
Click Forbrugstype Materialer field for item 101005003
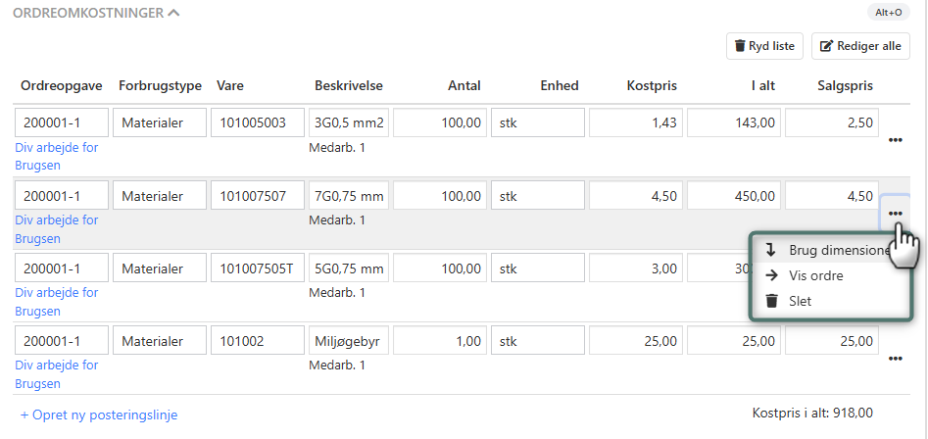pos(160,123)
